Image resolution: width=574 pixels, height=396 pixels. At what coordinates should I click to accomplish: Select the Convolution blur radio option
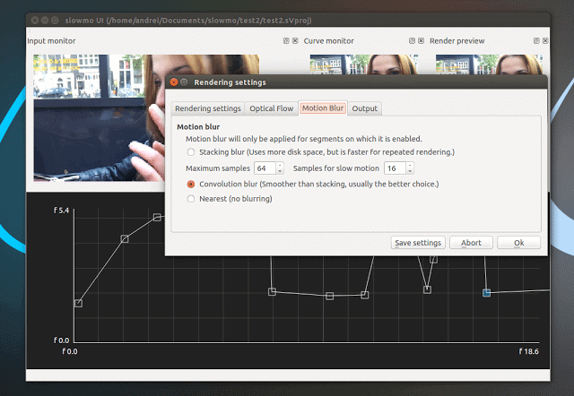point(191,184)
